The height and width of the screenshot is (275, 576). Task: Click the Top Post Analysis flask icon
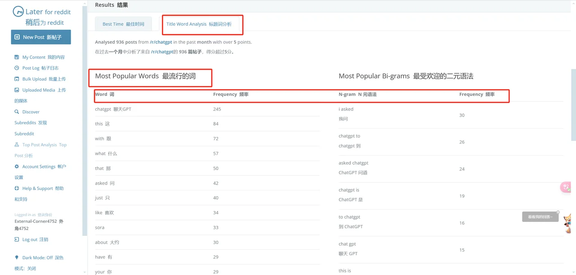(x=17, y=145)
